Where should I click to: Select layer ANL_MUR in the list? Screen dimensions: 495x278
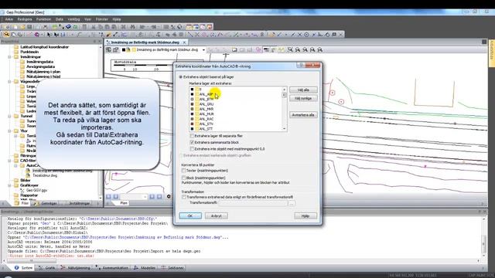[x=207, y=114]
